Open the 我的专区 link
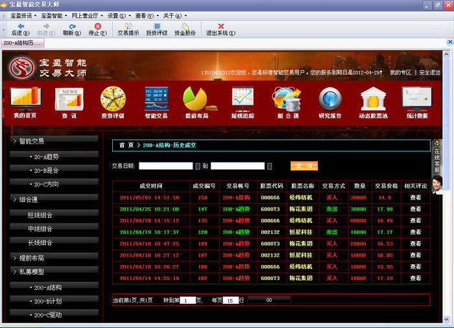 point(400,73)
